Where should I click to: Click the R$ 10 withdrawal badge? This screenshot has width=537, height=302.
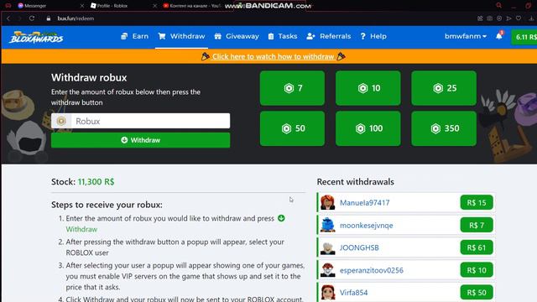(x=477, y=270)
